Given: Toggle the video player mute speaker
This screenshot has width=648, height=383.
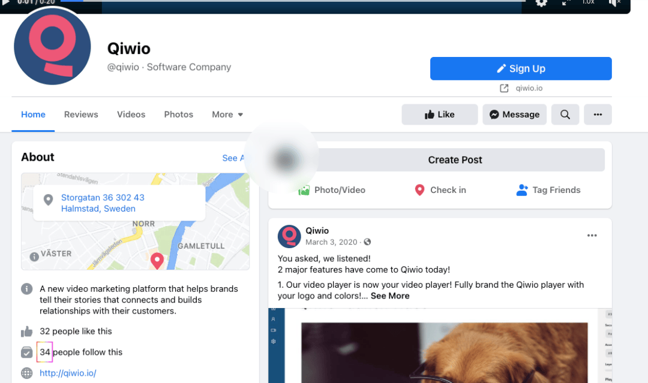Looking at the screenshot, I should 614,3.
